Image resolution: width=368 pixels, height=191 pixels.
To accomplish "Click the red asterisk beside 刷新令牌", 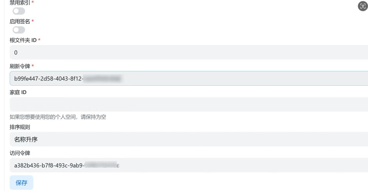I will point(33,67).
